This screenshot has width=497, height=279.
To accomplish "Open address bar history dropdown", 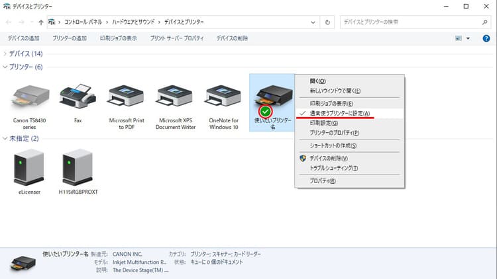I will click(x=313, y=22).
